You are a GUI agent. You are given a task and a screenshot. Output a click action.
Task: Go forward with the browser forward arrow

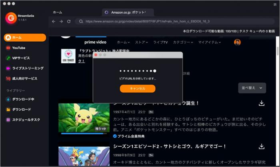[x=61, y=21]
